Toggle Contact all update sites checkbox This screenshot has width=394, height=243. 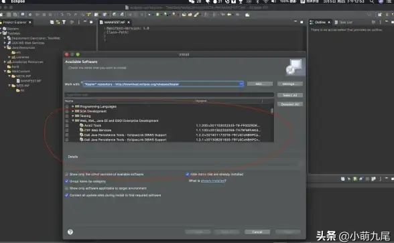tap(66, 195)
